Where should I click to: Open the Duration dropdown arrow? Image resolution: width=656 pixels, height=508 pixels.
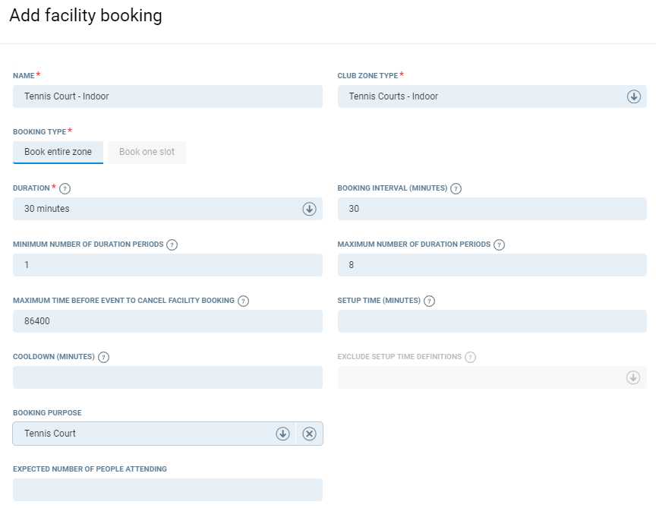[x=309, y=209]
